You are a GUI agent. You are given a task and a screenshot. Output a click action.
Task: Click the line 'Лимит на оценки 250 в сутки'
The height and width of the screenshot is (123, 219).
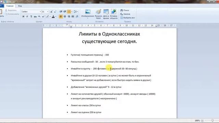click(x=86, y=112)
